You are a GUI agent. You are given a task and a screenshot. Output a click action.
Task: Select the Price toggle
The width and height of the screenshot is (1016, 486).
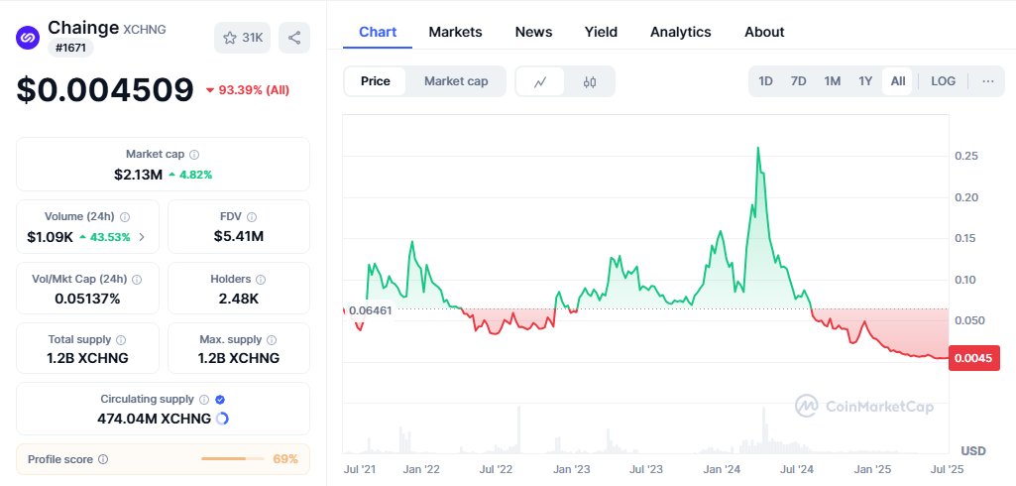pos(375,81)
